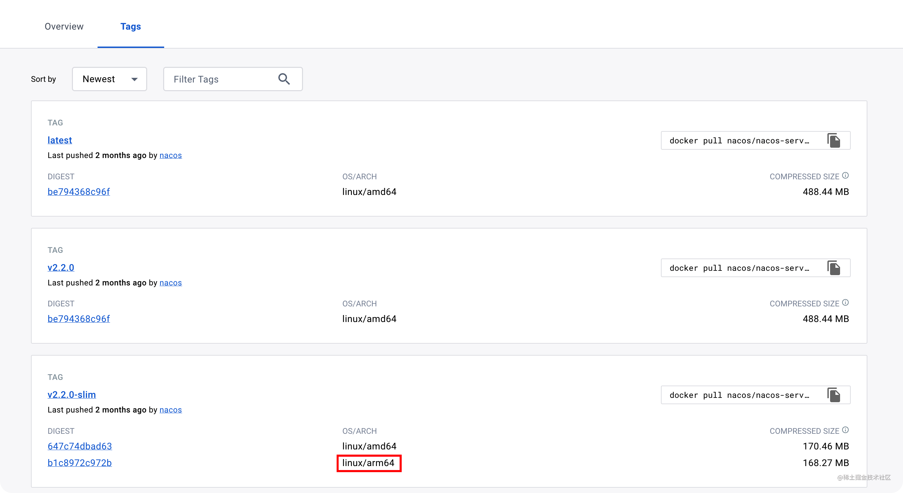Click nacos publisher link under latest tag
The width and height of the screenshot is (903, 493).
pyautogui.click(x=170, y=155)
